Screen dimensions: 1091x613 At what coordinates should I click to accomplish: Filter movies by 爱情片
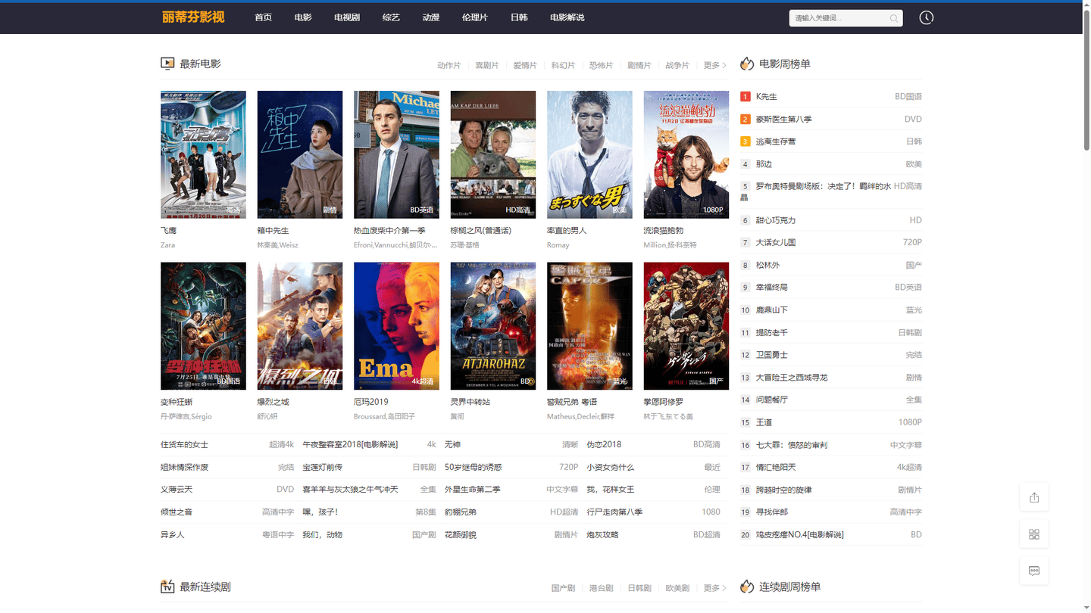[525, 66]
